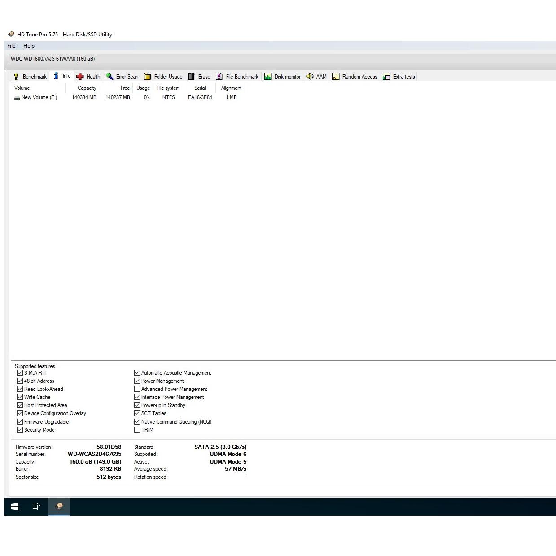Click the Benchmark tab lightbulb icon
The image size is (556, 556).
pos(16,77)
